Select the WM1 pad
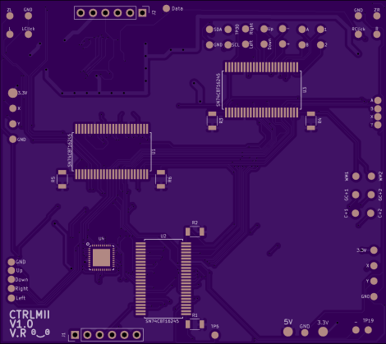386x344 pixels. click(x=356, y=177)
